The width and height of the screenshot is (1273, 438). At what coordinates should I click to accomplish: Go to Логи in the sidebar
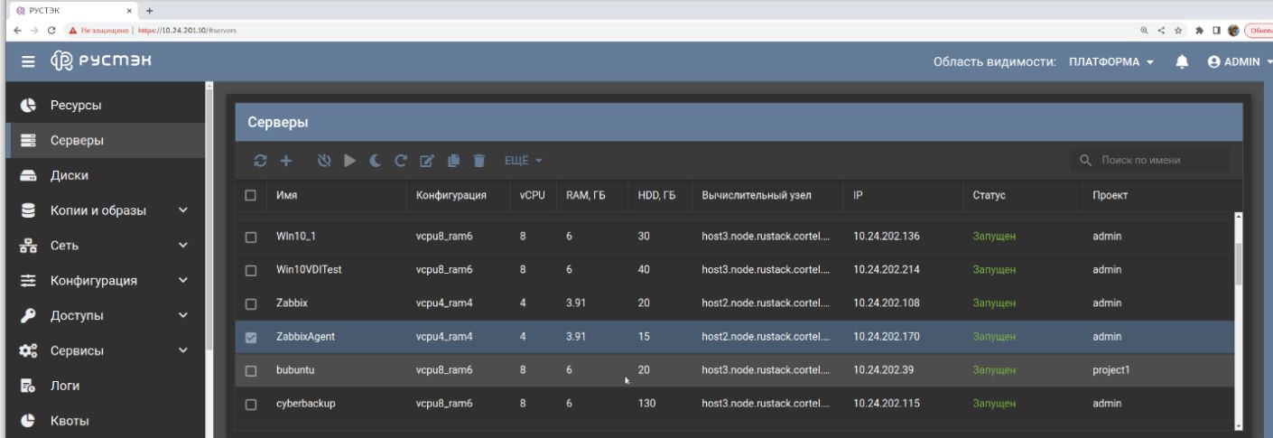[x=65, y=386]
